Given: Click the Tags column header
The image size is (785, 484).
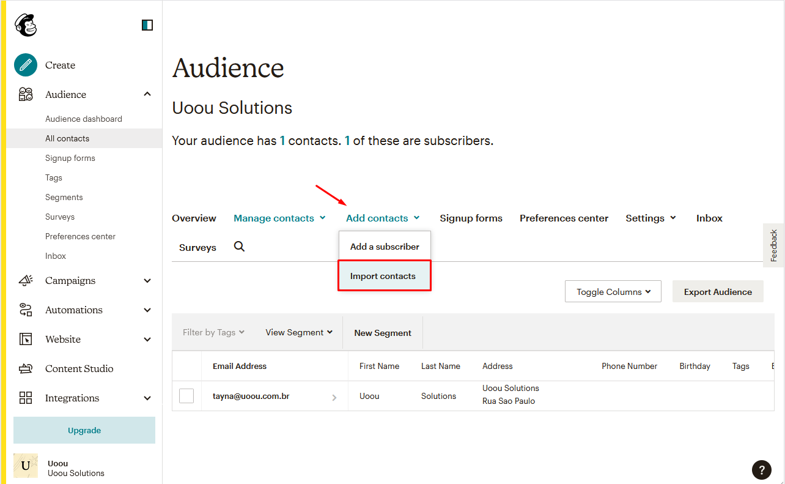Looking at the screenshot, I should pyautogui.click(x=740, y=366).
